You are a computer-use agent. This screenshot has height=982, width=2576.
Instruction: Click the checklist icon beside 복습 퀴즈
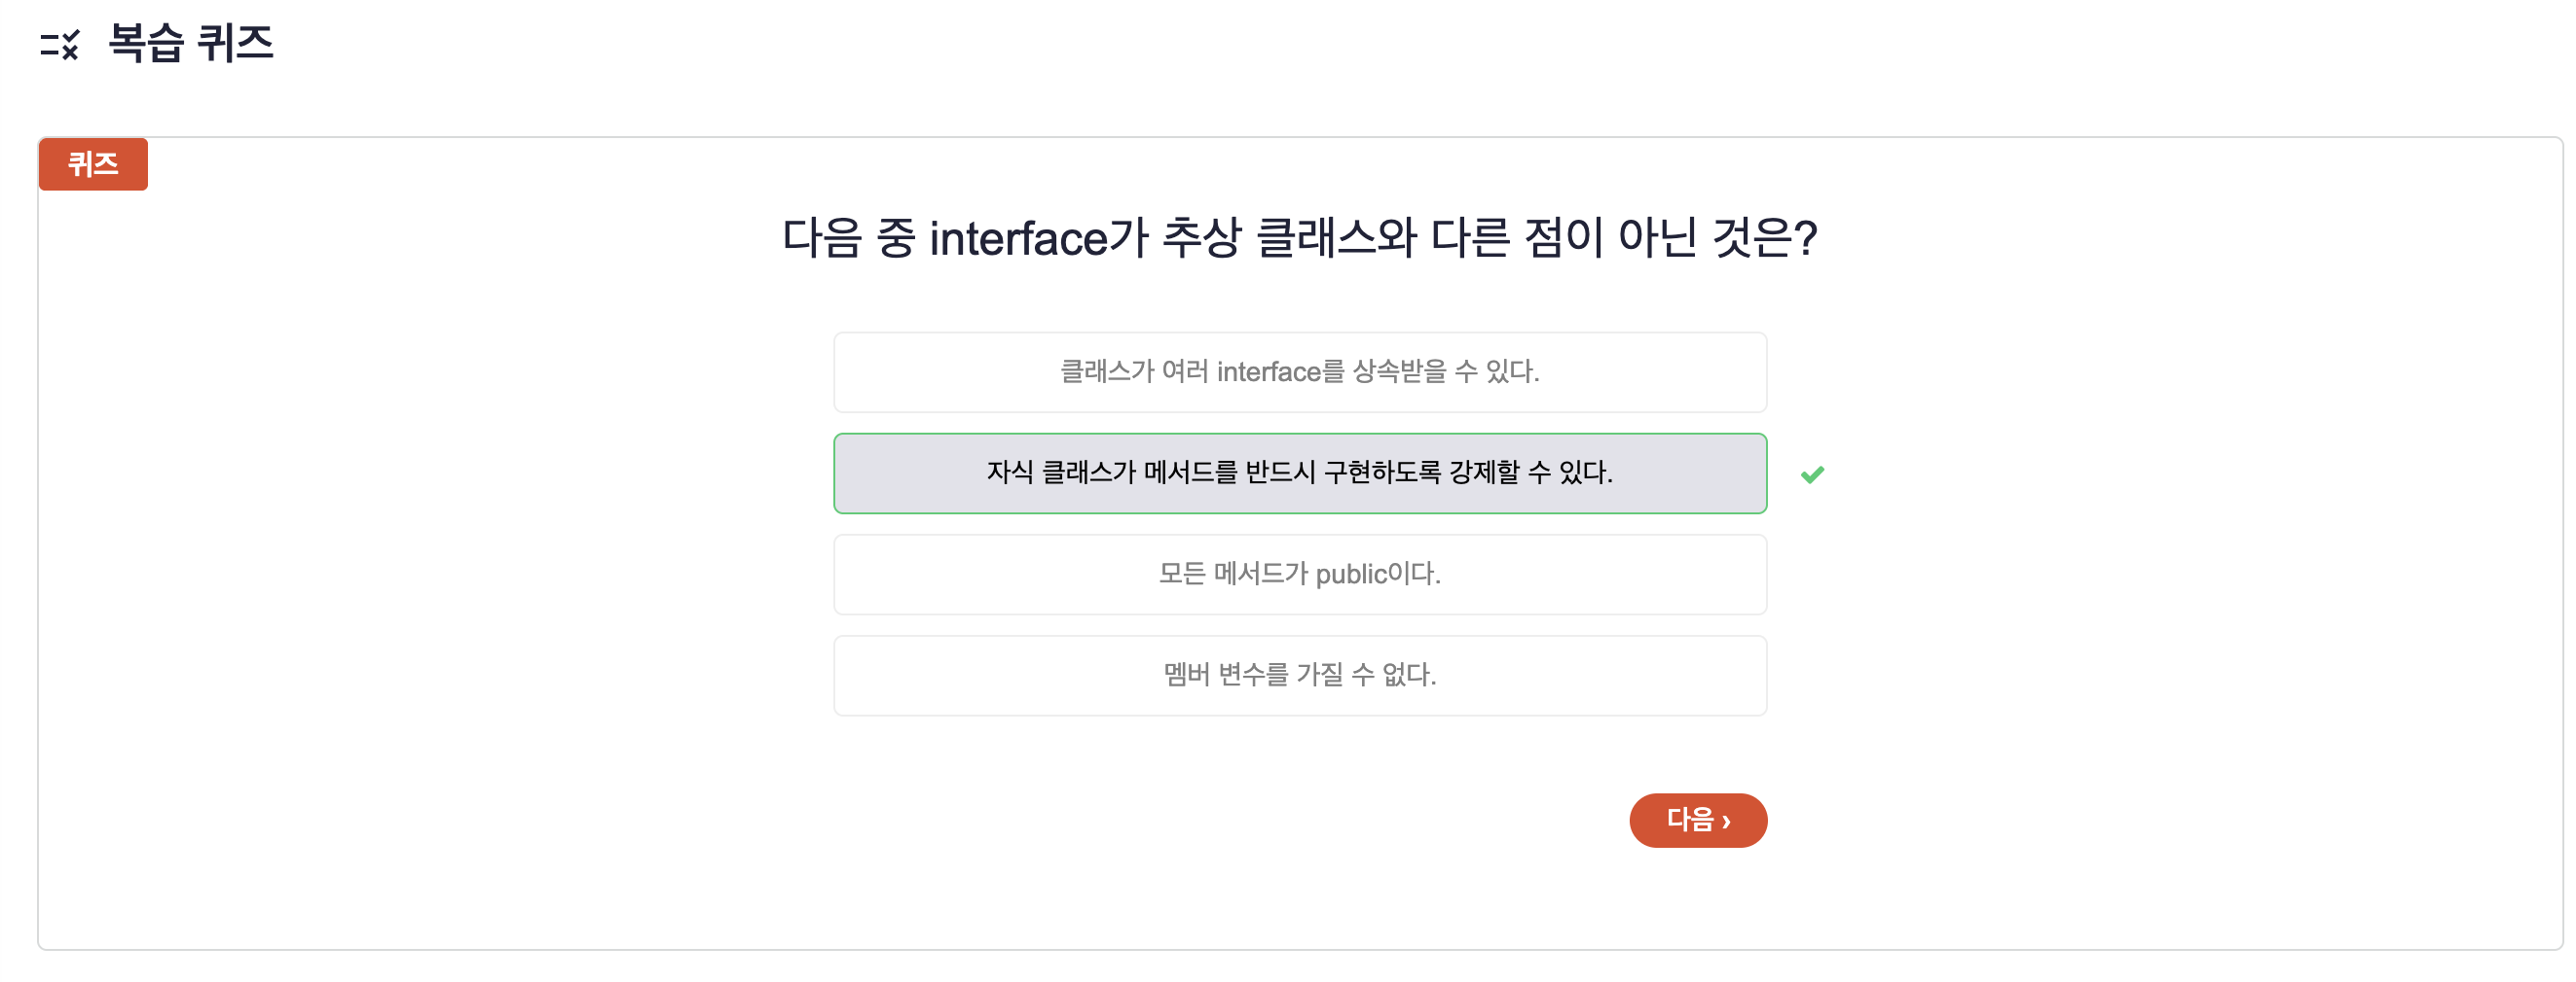60,45
